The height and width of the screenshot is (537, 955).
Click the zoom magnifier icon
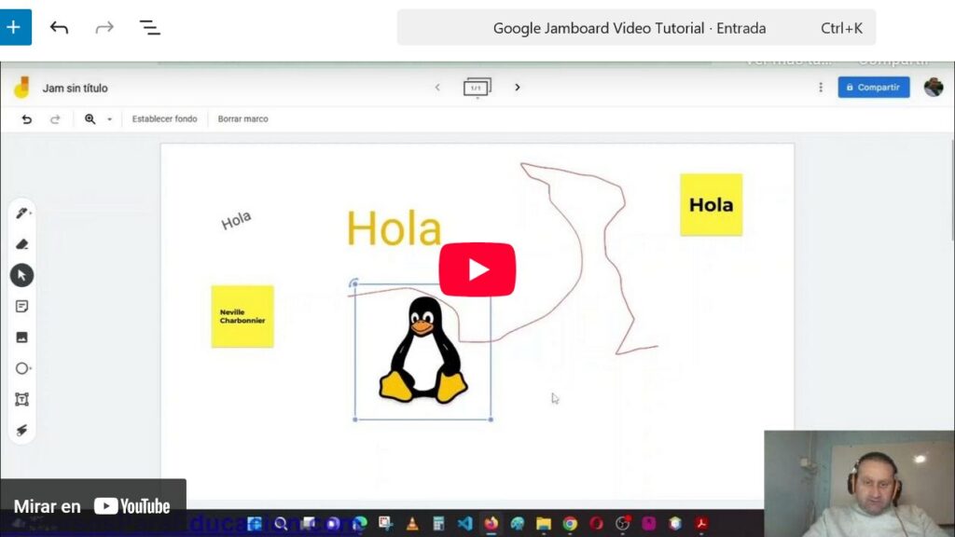pos(90,118)
